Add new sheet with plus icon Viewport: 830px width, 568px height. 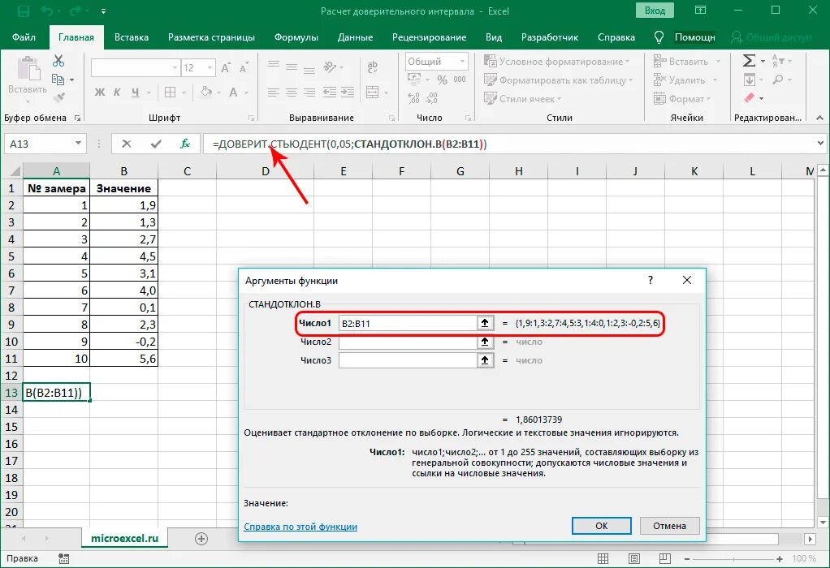click(x=201, y=539)
